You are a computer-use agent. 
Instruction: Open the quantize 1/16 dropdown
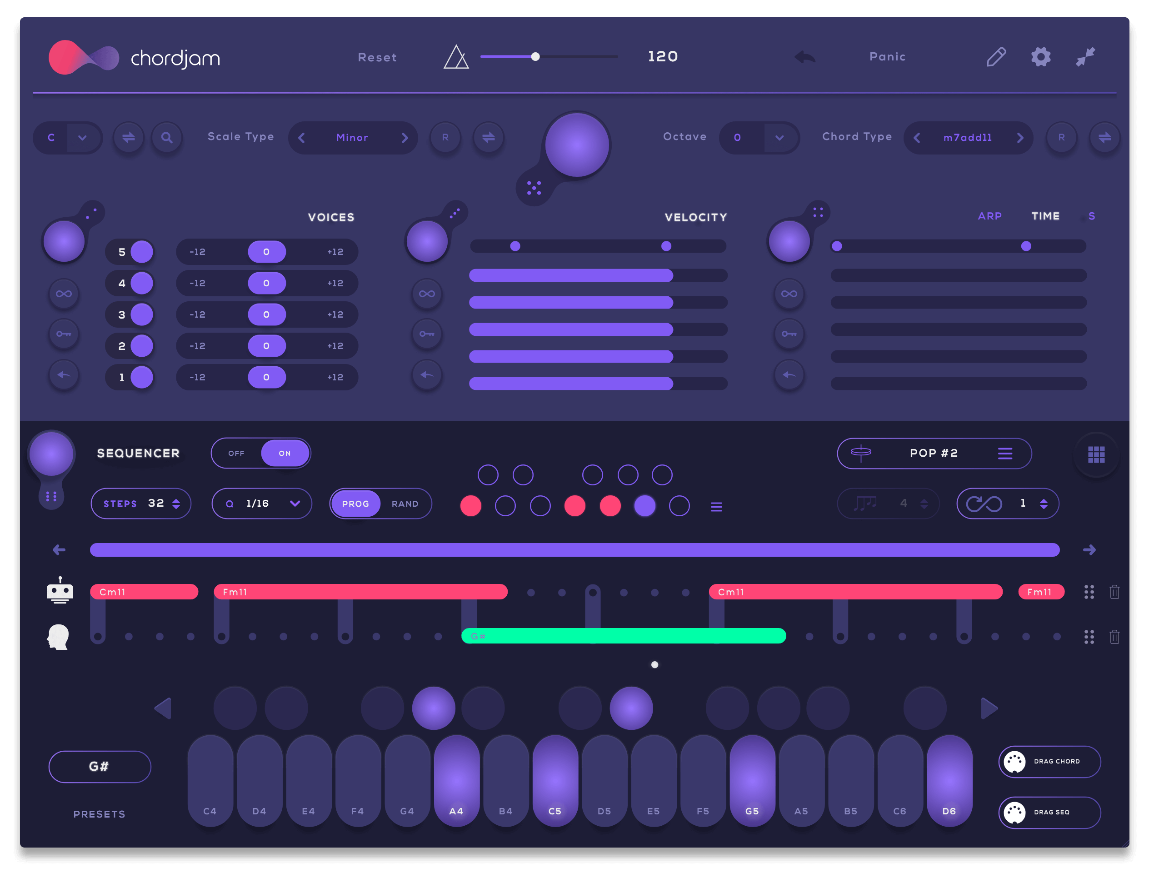[x=261, y=503]
